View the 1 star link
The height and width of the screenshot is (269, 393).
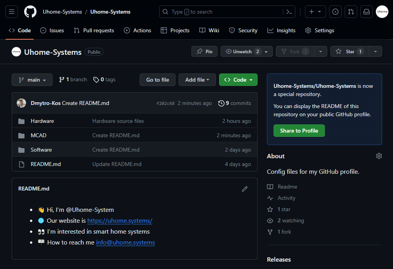point(279,210)
